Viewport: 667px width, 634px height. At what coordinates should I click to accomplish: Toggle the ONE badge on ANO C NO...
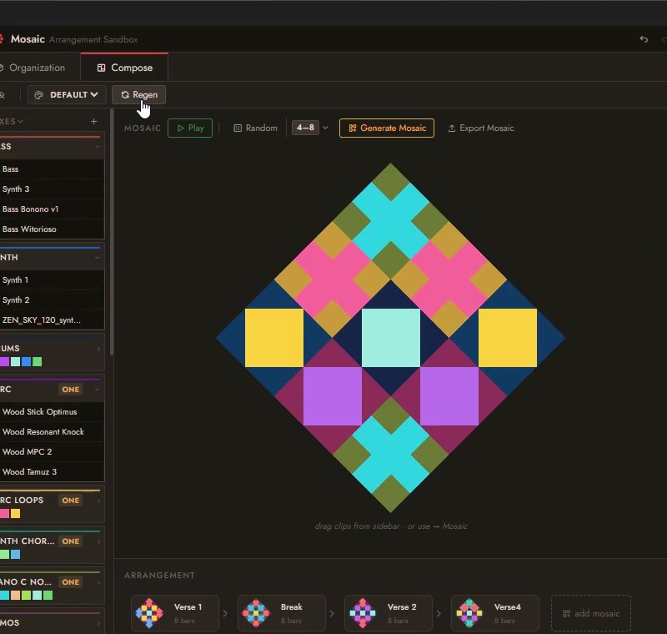point(71,582)
